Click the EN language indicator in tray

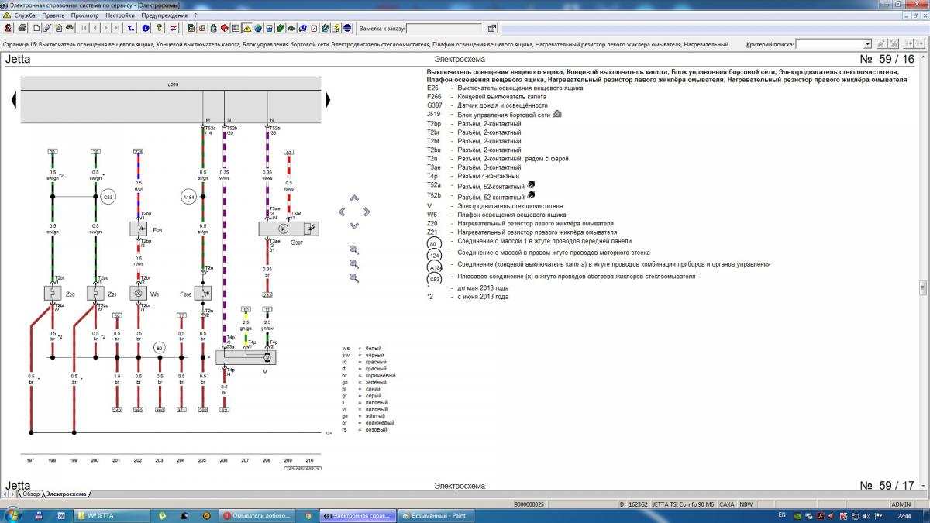(782, 514)
